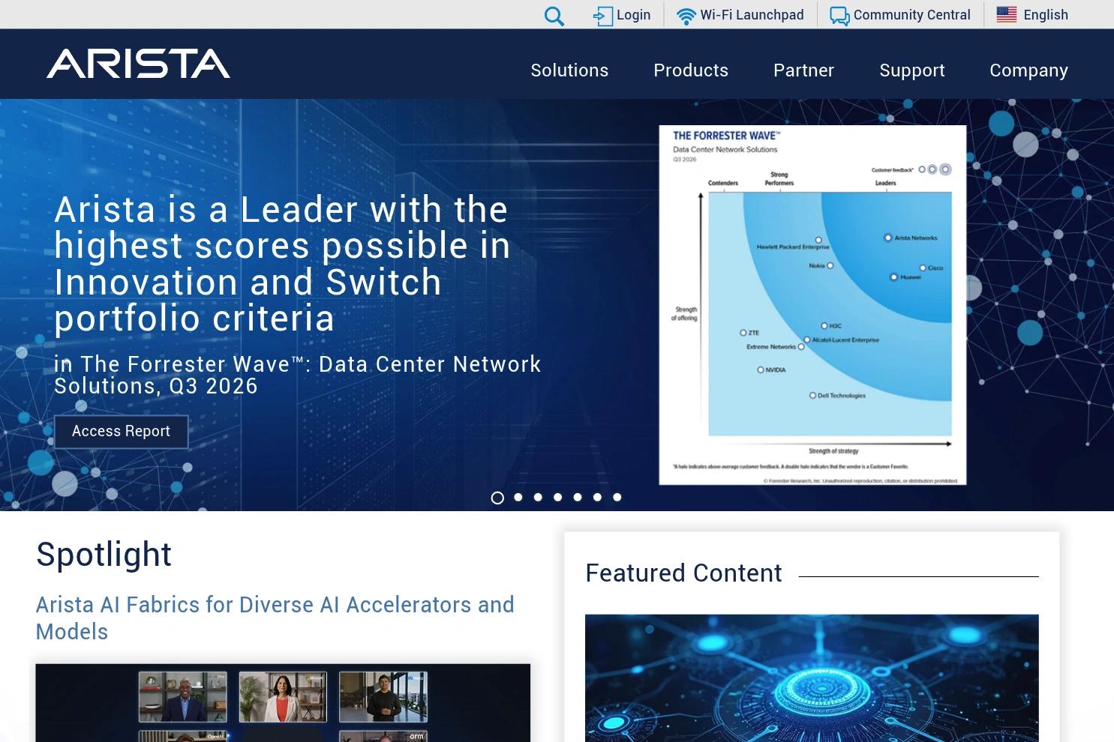
Task: Choose the sixth carousel slide dot
Action: [597, 497]
